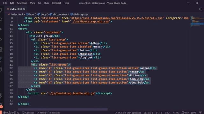Click line number 14 in gutter

coord(11,40)
